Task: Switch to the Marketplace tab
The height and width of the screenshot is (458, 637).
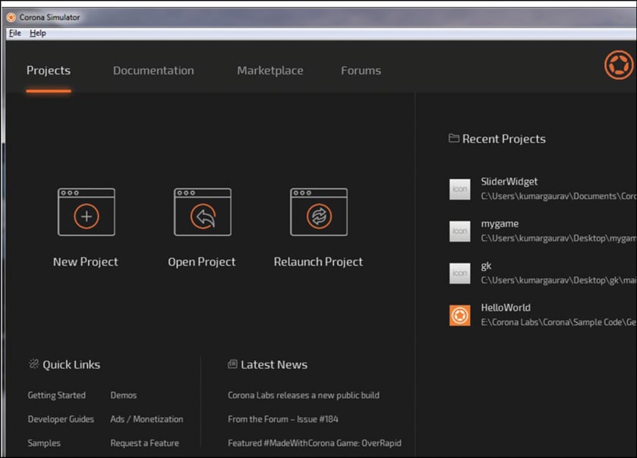Action: tap(270, 71)
